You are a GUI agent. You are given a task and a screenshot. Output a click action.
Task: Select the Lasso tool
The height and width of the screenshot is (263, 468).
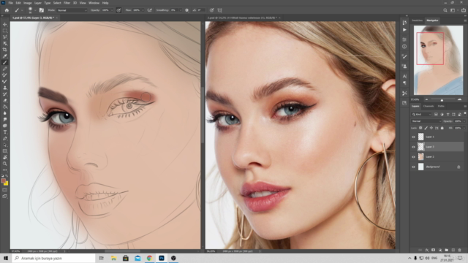point(5,37)
